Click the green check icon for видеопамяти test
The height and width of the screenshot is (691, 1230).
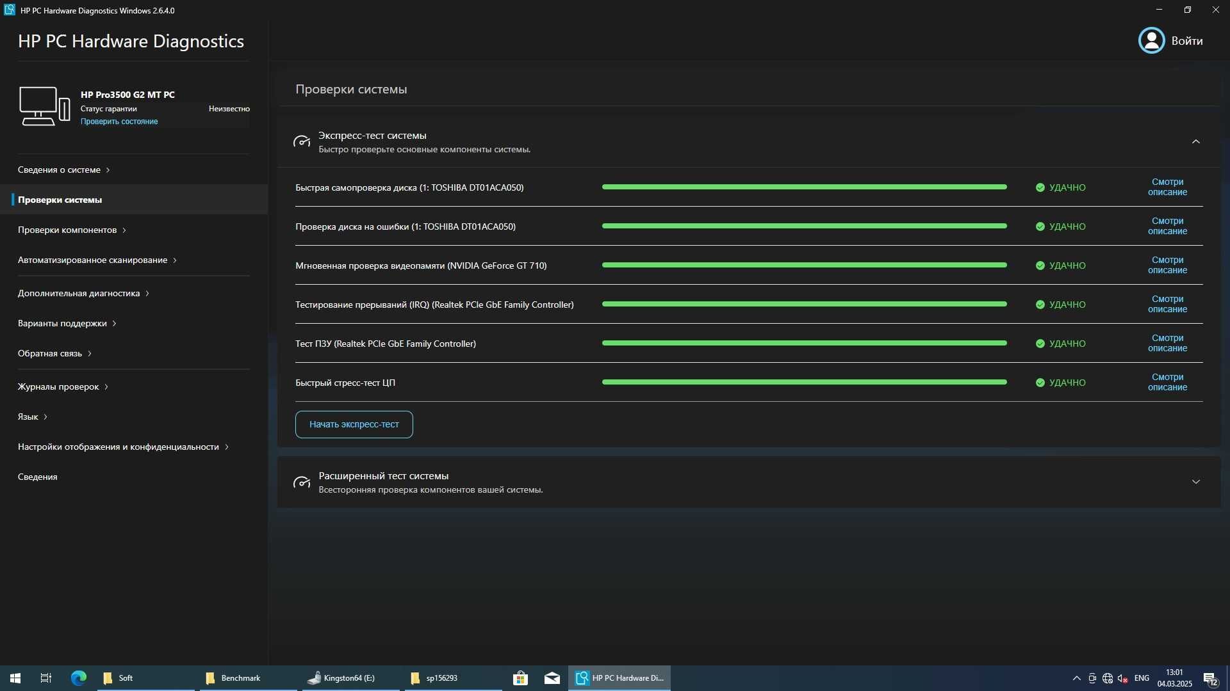click(1040, 266)
